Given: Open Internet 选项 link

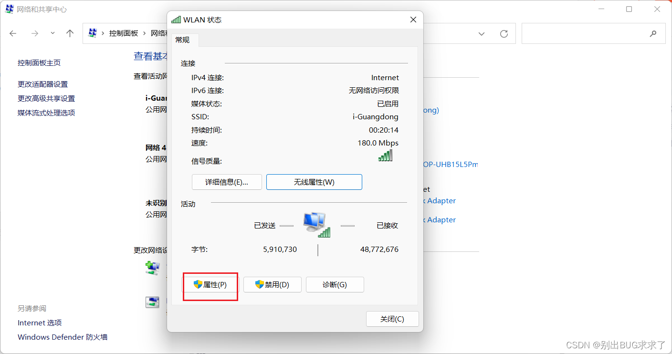Looking at the screenshot, I should coord(40,323).
